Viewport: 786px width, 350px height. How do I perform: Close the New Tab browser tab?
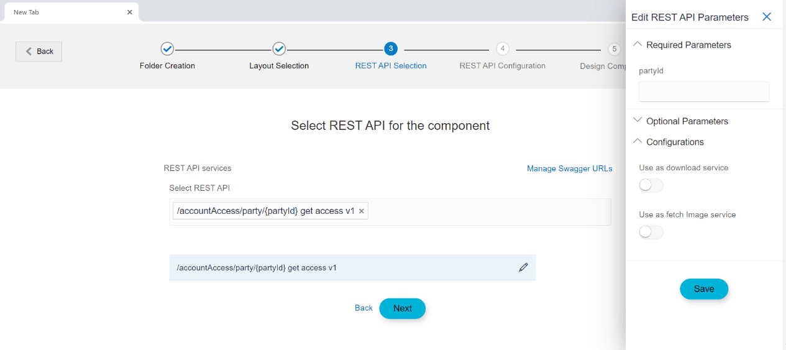pyautogui.click(x=129, y=12)
